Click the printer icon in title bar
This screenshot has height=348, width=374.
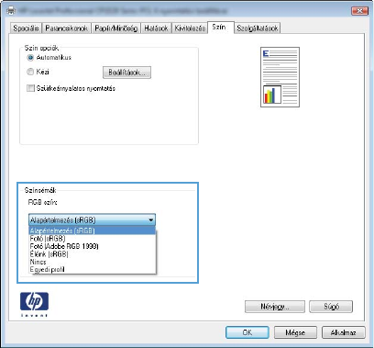[11, 11]
